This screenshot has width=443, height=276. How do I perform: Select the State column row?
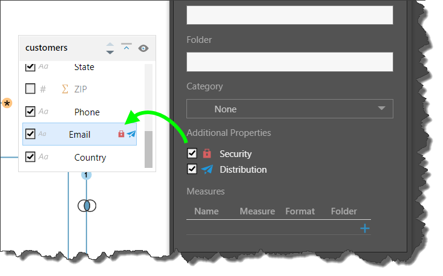pyautogui.click(x=84, y=67)
